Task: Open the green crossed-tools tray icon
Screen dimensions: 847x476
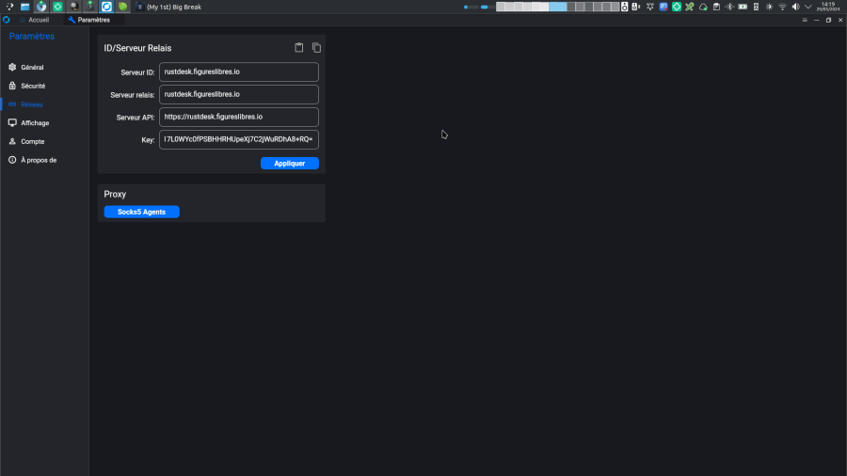Action: [x=690, y=7]
